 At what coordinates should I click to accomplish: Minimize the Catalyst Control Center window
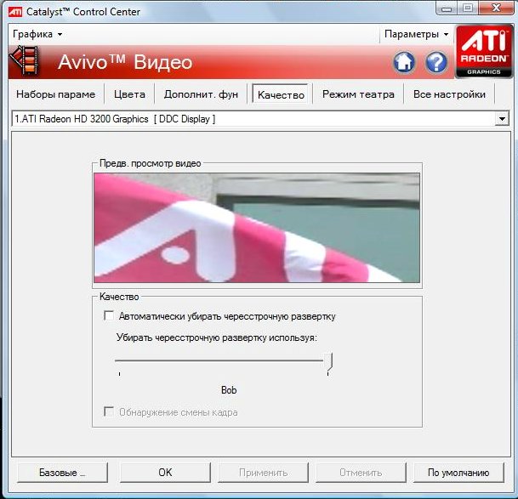point(447,8)
